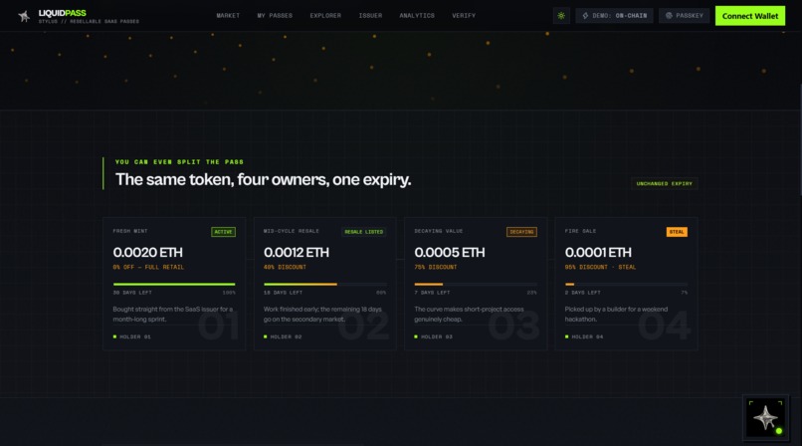
Task: Click the Active badge on Fresh Mint card
Action: click(223, 232)
